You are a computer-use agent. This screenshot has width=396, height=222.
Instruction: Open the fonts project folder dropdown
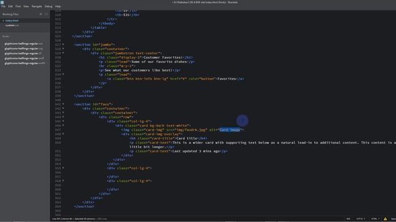pyautogui.click(x=7, y=36)
